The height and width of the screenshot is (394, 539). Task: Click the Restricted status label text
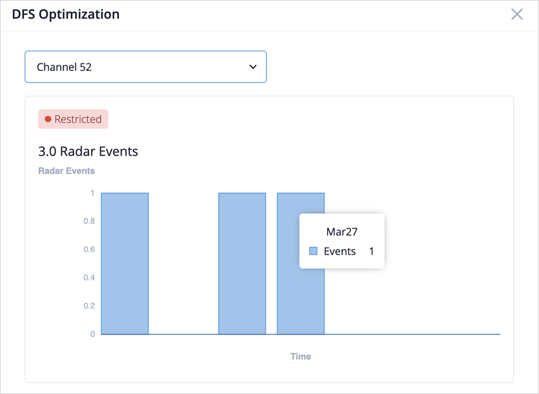[78, 119]
